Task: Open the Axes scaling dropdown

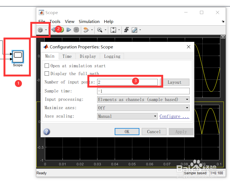Action: (127, 116)
